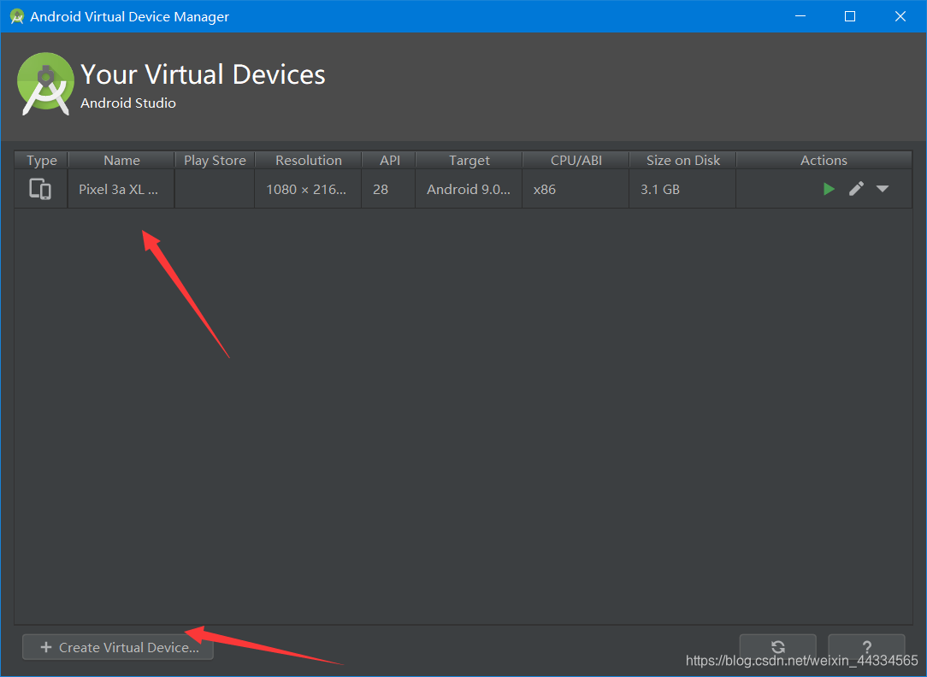The height and width of the screenshot is (677, 927).
Task: Open help with the question mark button
Action: [x=866, y=647]
